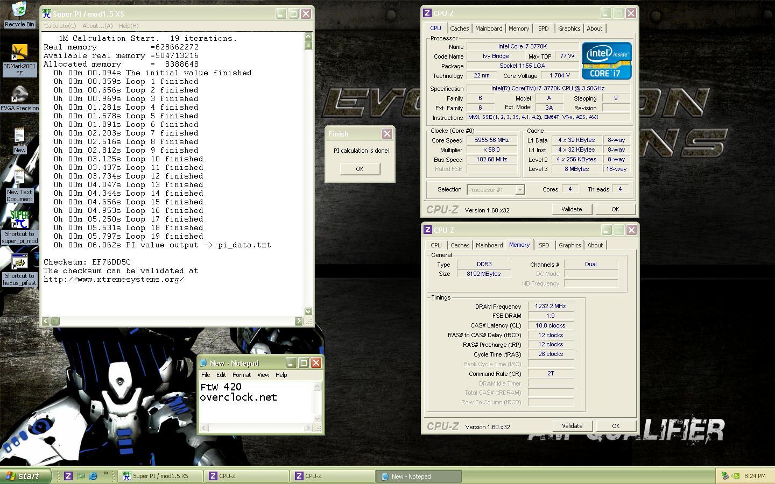Select the 3DMark2001 SE desktop shortcut

pos(19,52)
